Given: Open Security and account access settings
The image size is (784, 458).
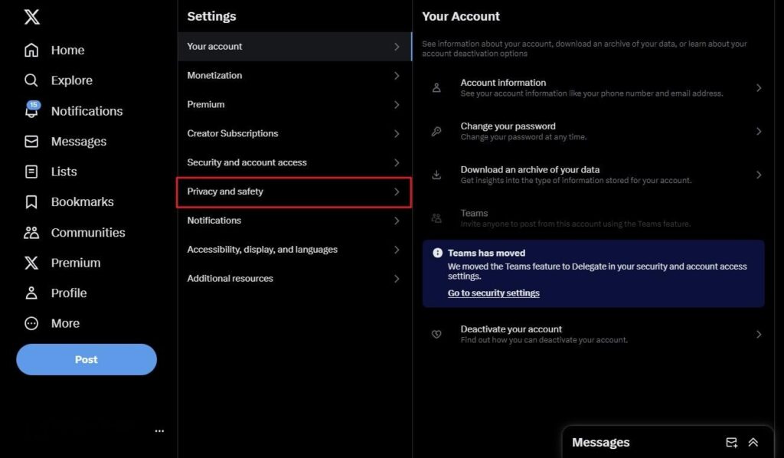Looking at the screenshot, I should pos(293,162).
